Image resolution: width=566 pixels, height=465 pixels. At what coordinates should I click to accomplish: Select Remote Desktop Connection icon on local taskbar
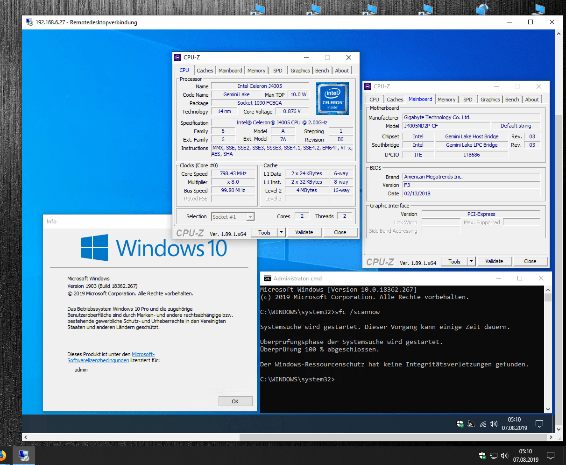[23, 455]
